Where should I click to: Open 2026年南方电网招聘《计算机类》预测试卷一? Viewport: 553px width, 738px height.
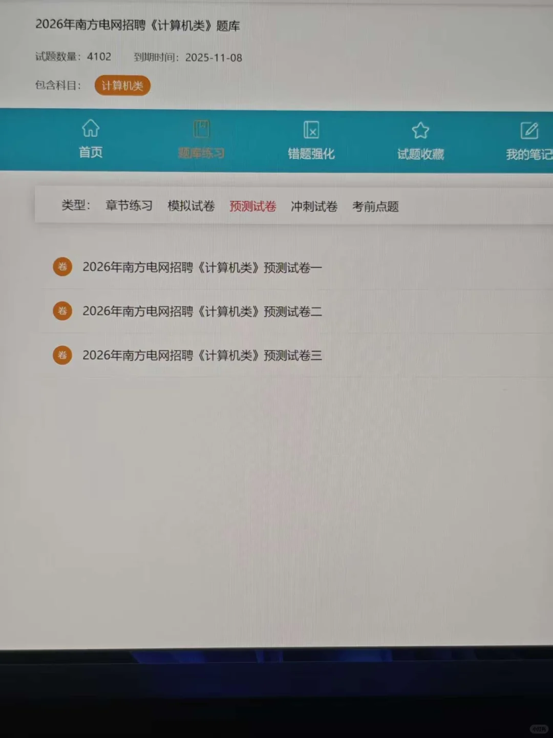coord(202,267)
